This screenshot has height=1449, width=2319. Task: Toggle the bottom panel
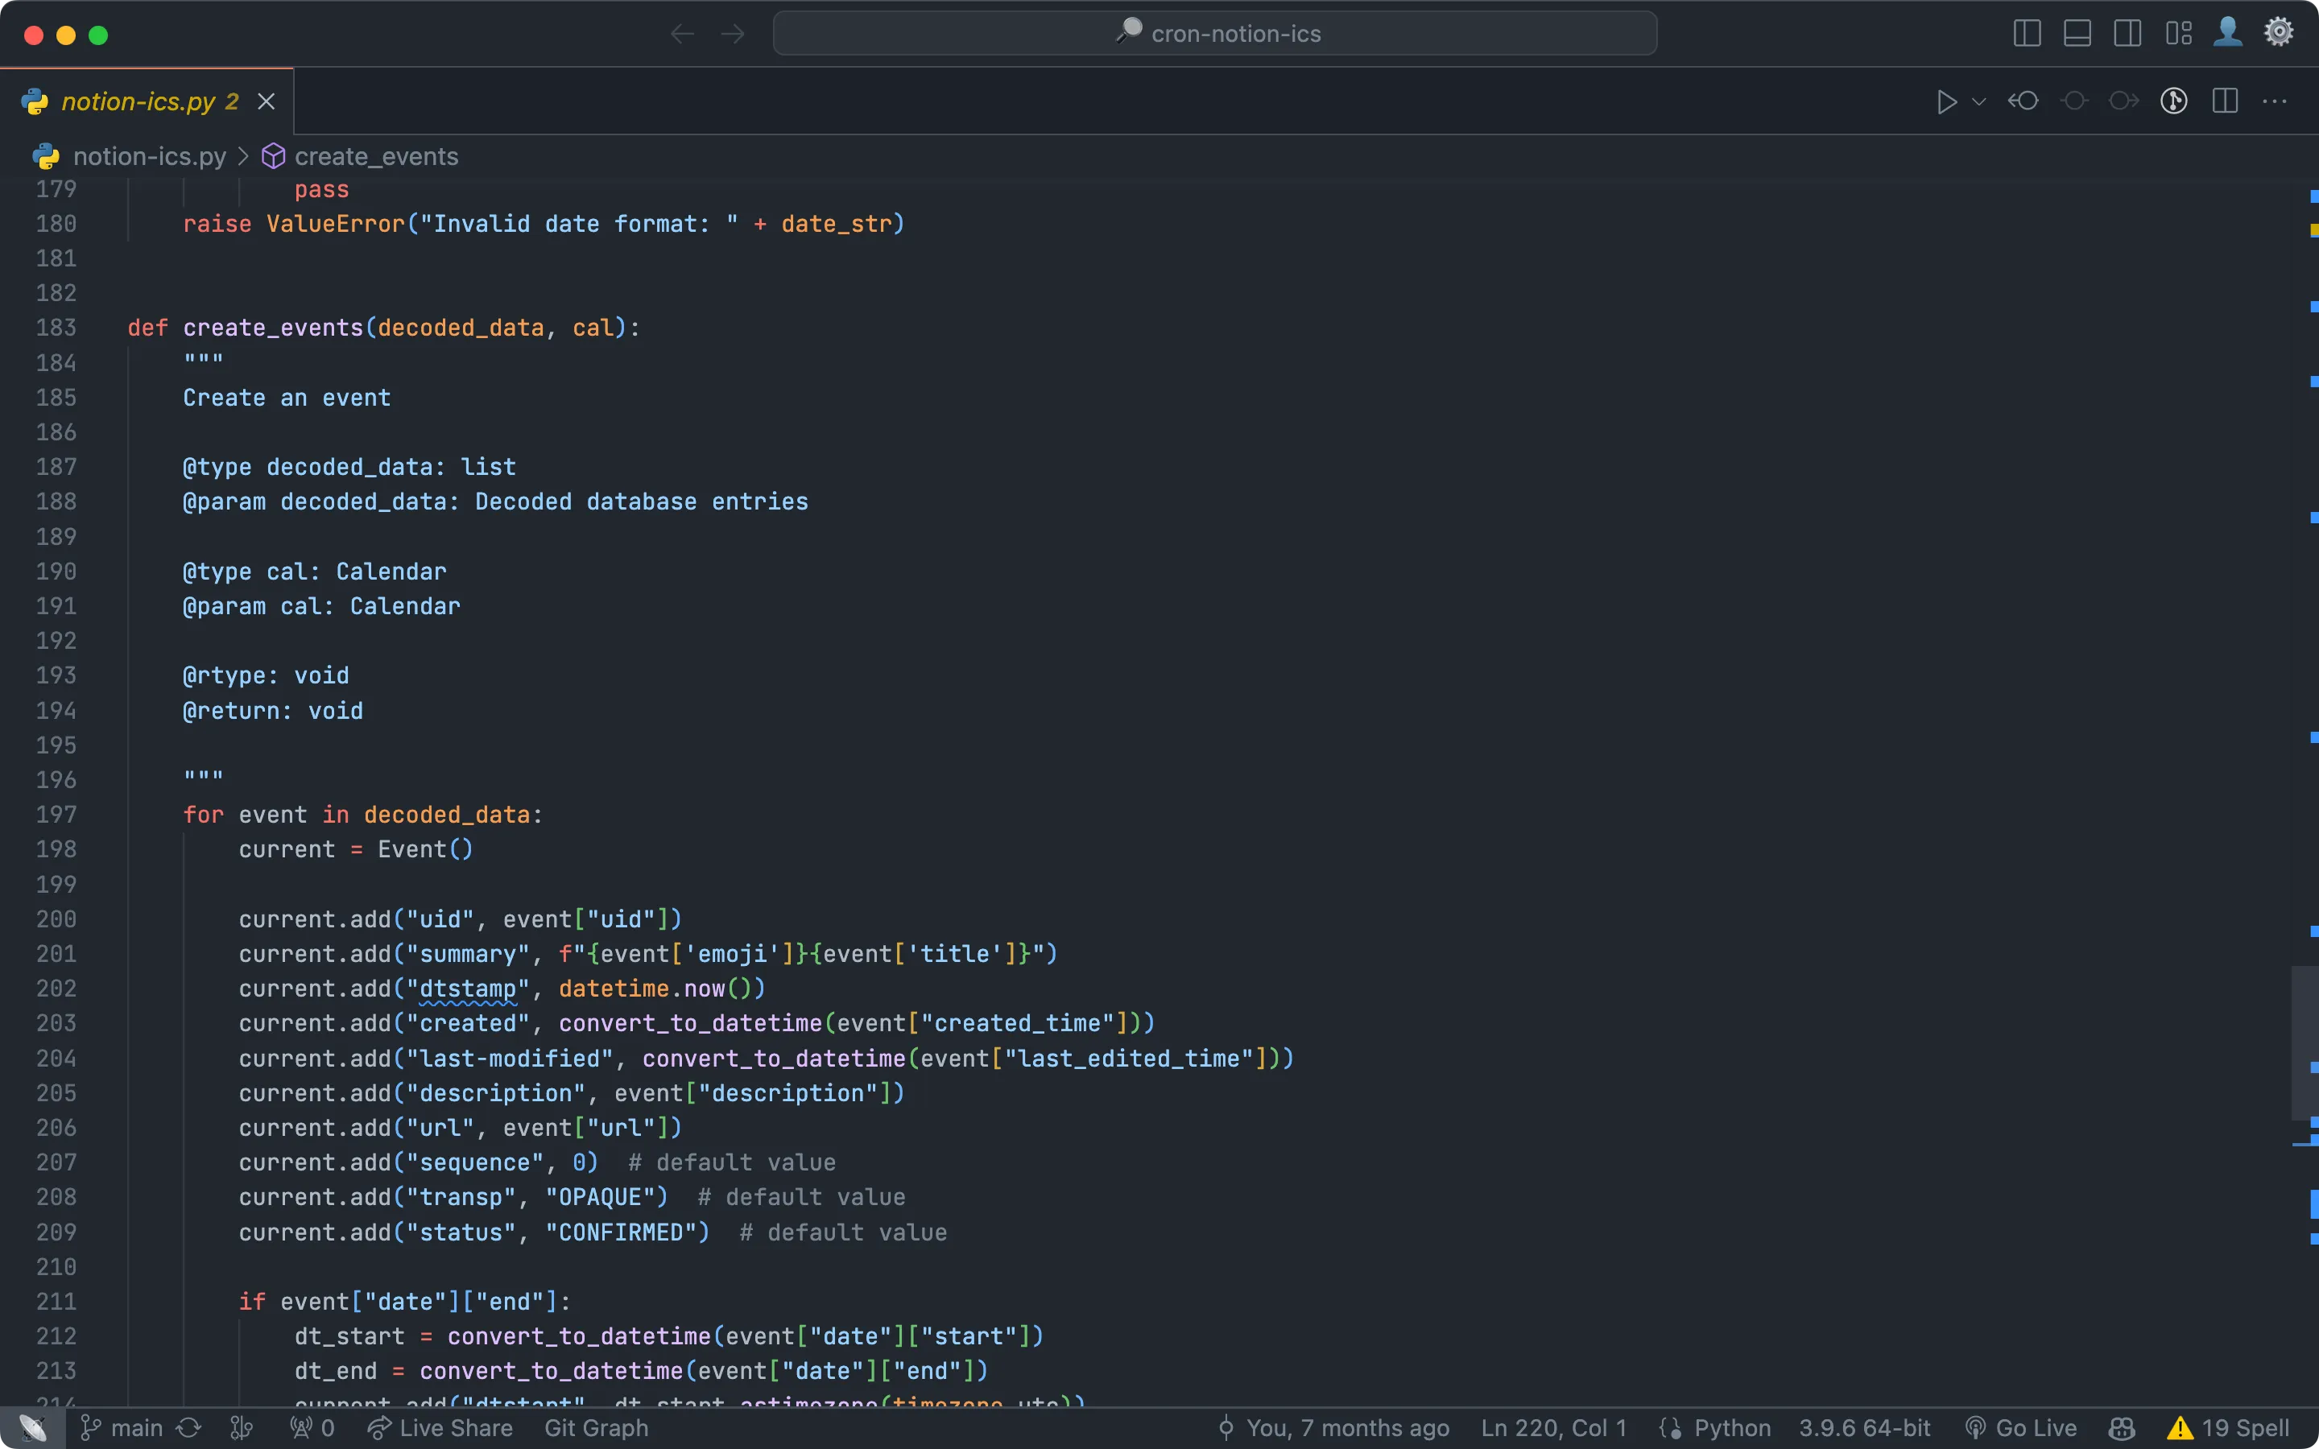(x=2077, y=34)
